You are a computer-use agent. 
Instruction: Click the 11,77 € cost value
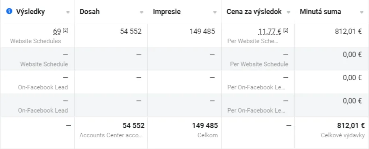[270, 31]
